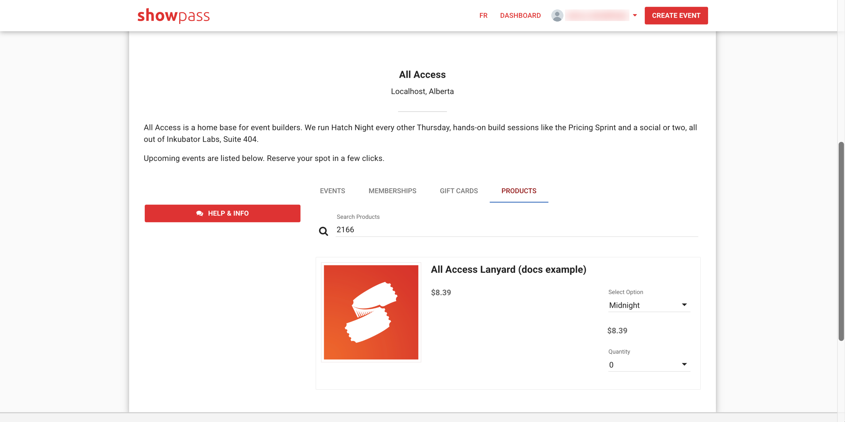The height and width of the screenshot is (422, 845).
Task: Focus the Search Products field
Action: (517, 230)
